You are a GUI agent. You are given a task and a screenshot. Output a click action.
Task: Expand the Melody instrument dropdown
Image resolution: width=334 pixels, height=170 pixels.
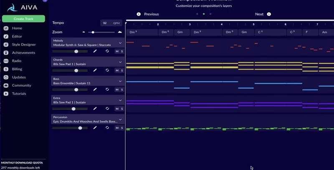120,43
